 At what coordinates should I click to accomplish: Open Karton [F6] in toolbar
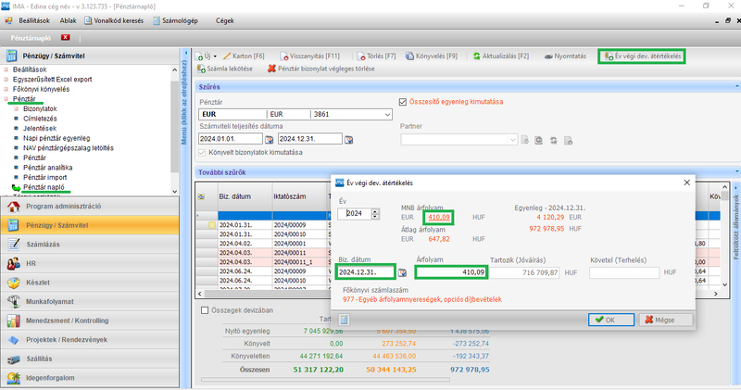(x=244, y=56)
